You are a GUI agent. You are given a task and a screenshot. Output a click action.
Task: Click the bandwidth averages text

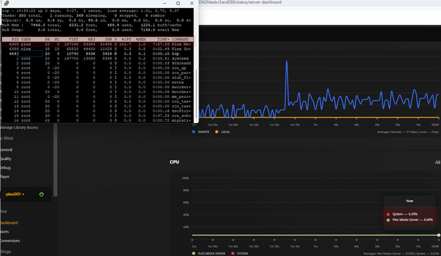408,132
